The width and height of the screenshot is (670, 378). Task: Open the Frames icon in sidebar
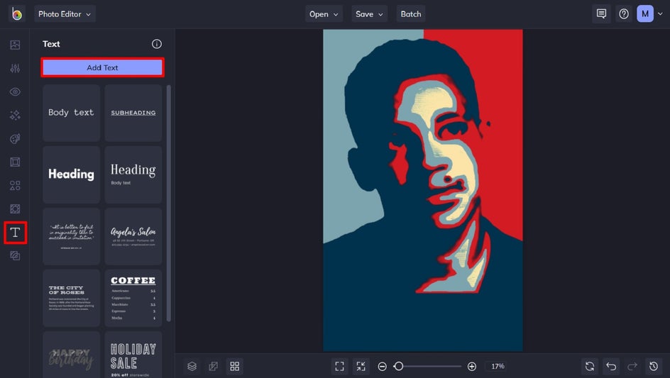[x=15, y=162]
